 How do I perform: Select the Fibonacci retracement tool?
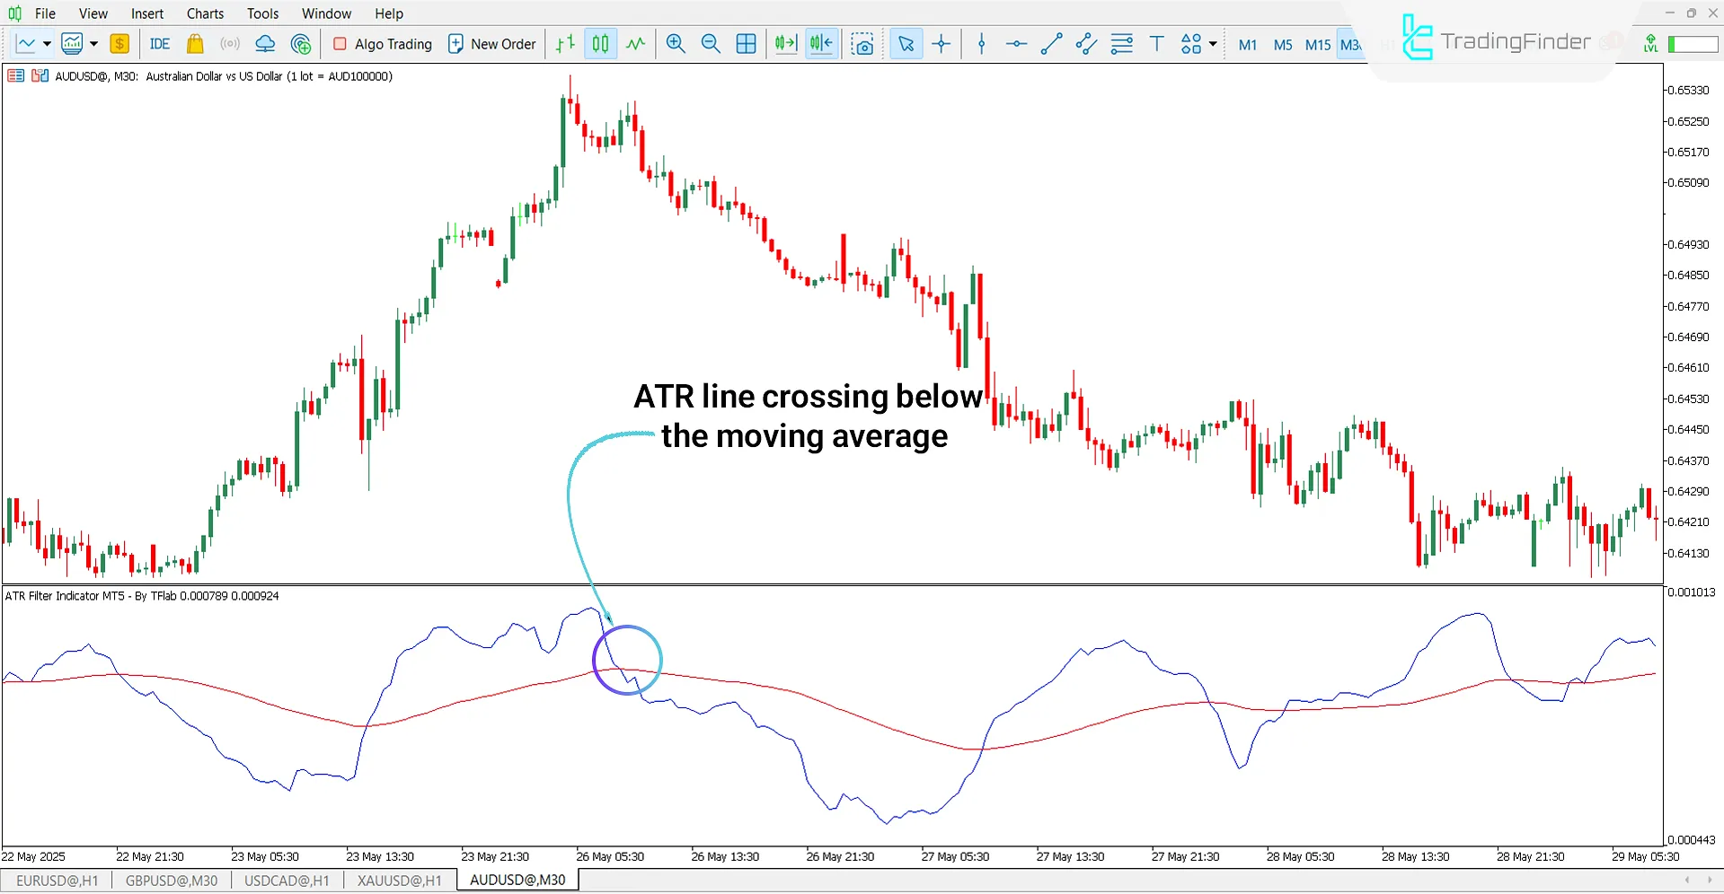tap(1121, 44)
